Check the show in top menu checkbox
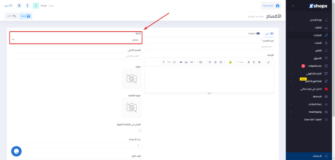 point(140,131)
